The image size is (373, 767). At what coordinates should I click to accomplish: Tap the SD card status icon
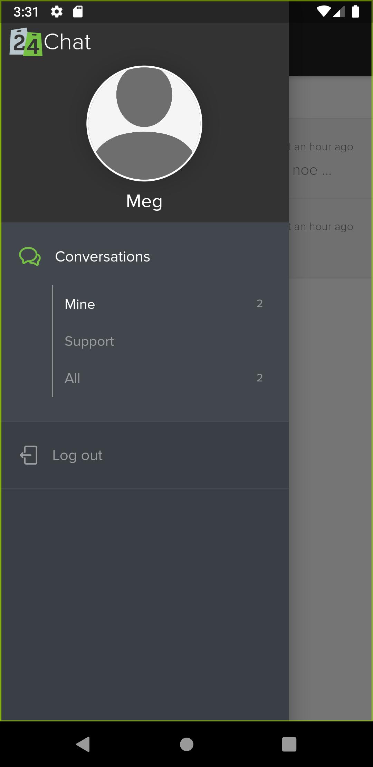point(78,12)
